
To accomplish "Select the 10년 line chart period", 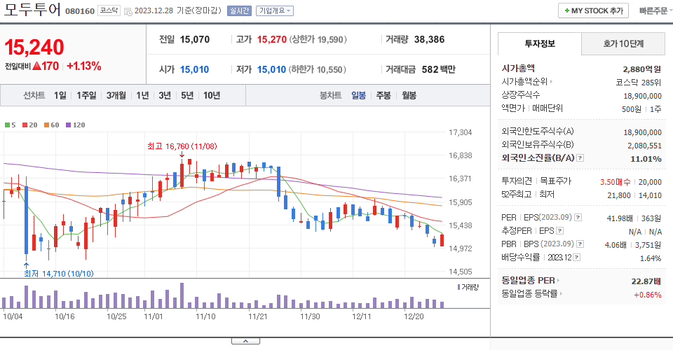I will (x=212, y=95).
